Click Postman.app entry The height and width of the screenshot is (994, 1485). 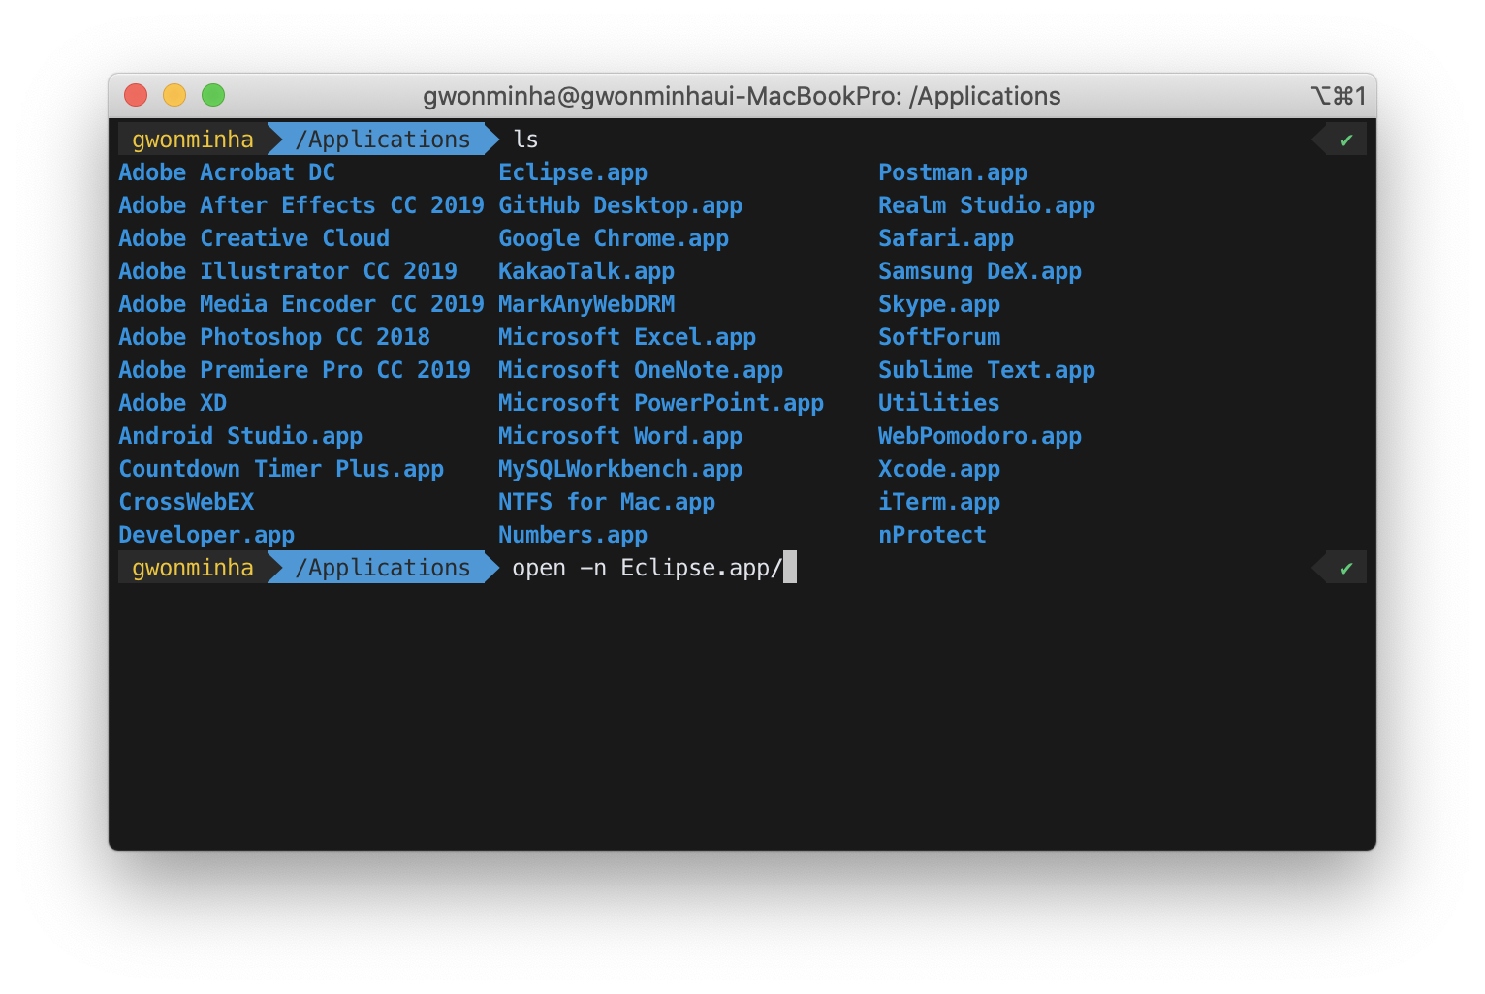tap(953, 172)
